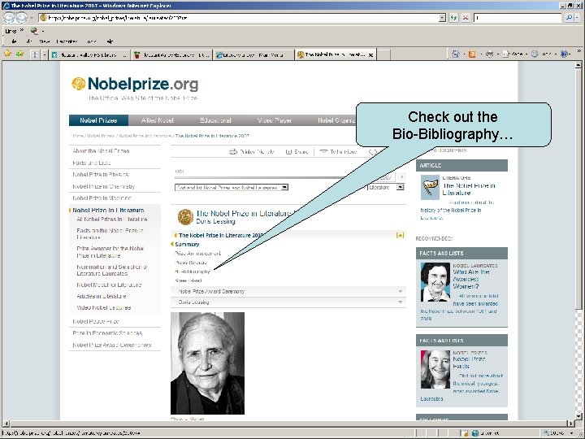The image size is (585, 439).
Task: Click the browser Forward arrow button
Action: 22,18
